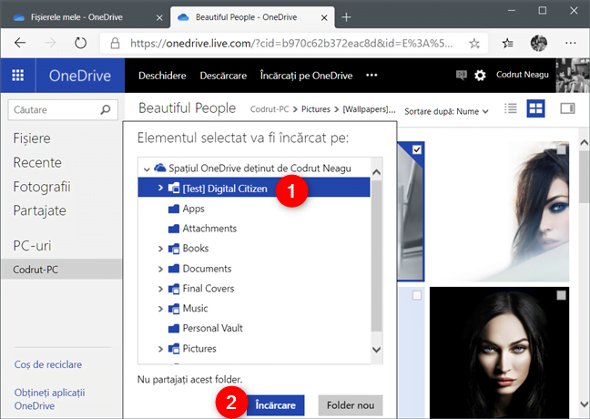The width and height of the screenshot is (590, 419).
Task: Click the Pictures breadcrumb link
Action: pyautogui.click(x=316, y=109)
